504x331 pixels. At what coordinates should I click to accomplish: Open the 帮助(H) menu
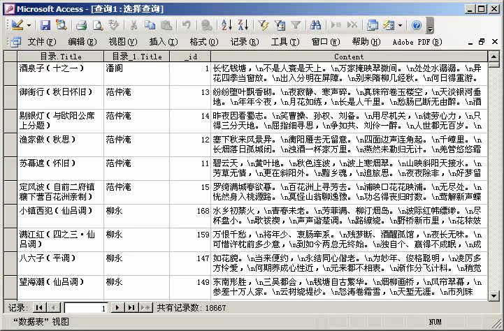click(x=366, y=42)
